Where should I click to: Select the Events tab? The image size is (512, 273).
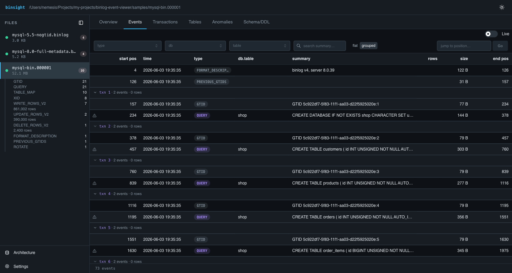coord(135,22)
